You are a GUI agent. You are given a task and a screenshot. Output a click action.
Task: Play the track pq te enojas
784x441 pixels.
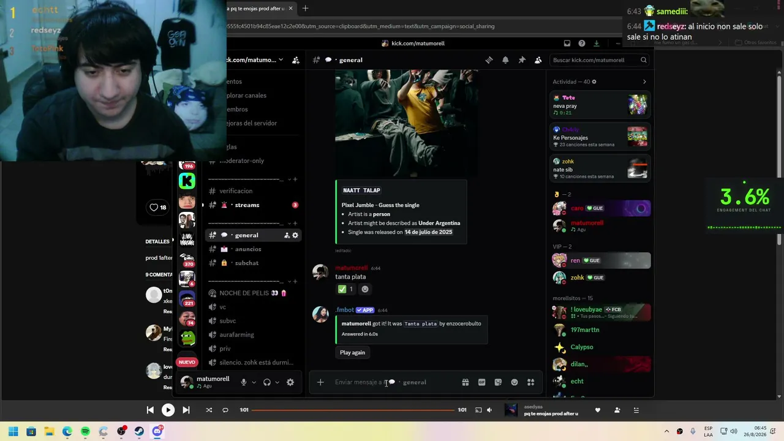tap(168, 410)
